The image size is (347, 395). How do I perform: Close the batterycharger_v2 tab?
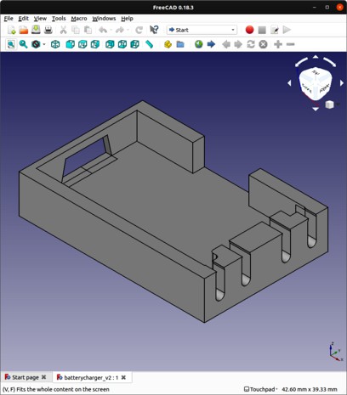[123, 377]
